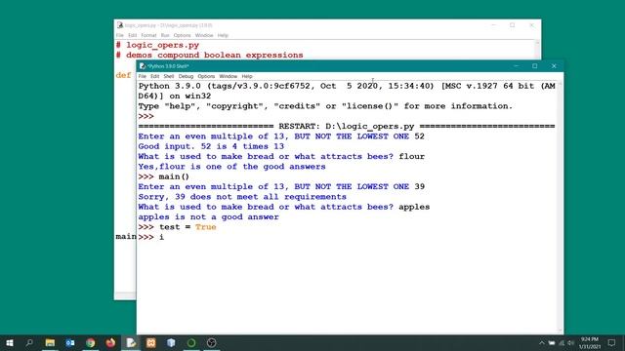Close the logic_opers.py editor window
625x351 pixels.
coord(531,25)
